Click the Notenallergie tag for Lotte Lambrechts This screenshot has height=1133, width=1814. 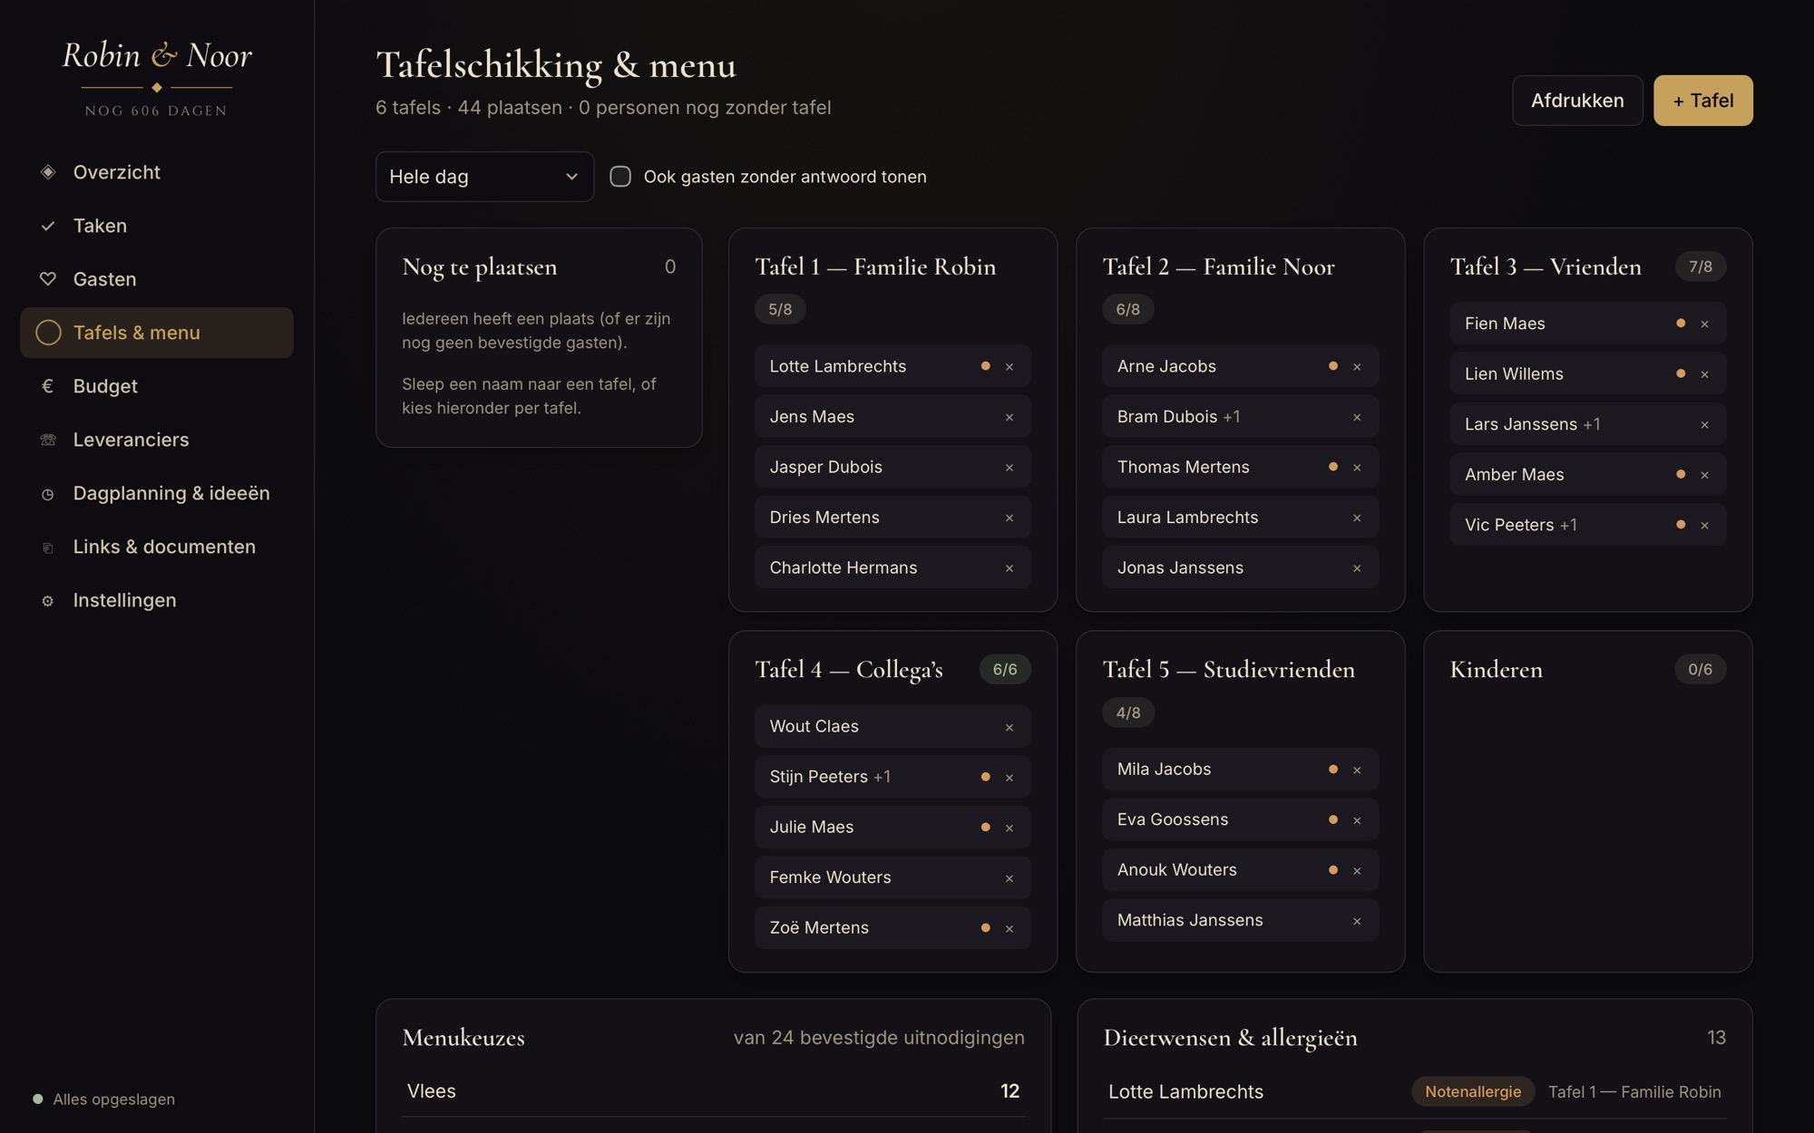pos(1472,1091)
